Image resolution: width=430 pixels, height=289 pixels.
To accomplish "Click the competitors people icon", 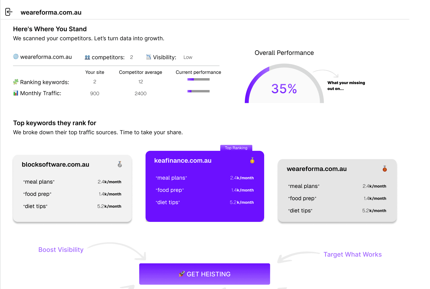I will pyautogui.click(x=87, y=57).
